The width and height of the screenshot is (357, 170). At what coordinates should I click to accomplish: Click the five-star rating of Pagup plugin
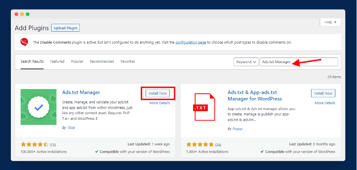pos(200,144)
